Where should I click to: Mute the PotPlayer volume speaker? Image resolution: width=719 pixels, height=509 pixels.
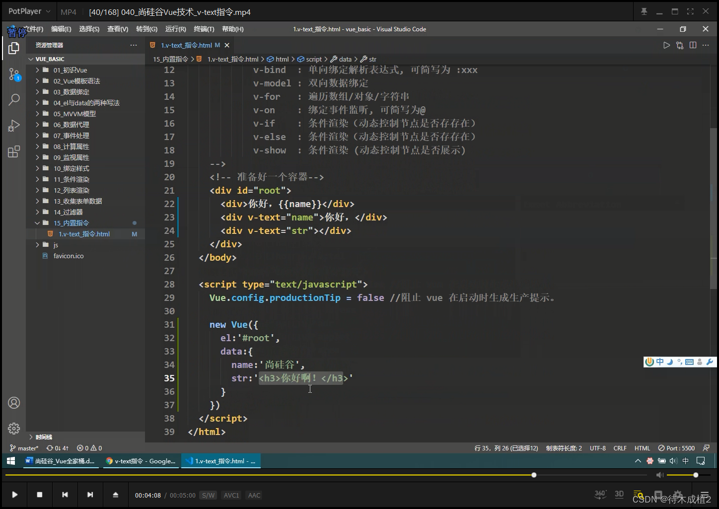[x=659, y=475]
